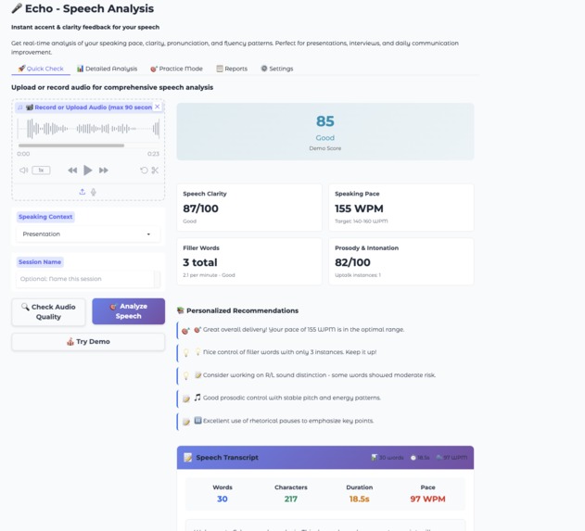Record with the microphone icon
Viewport: 585px width, 531px height.
coord(94,192)
